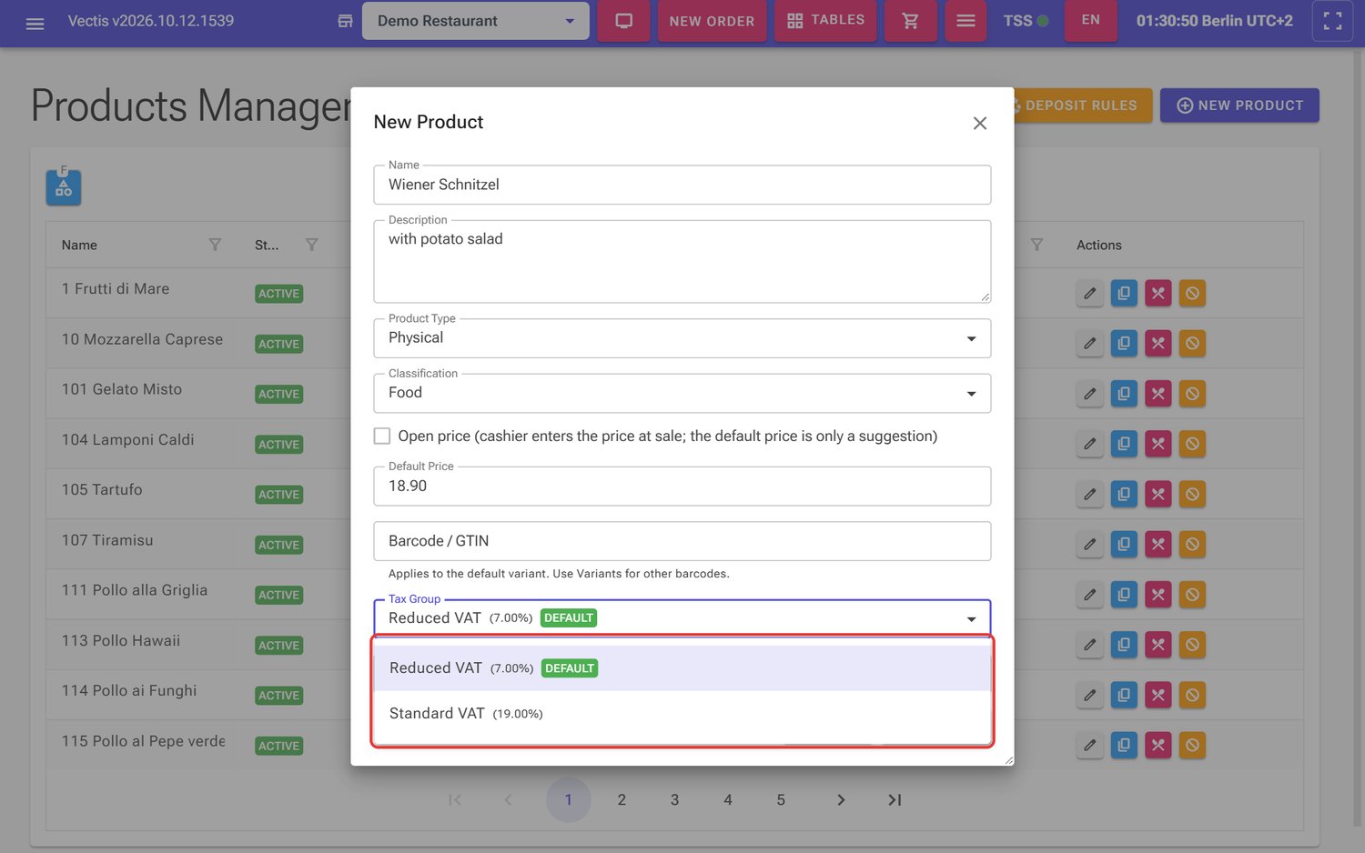Go to page 5 of products
Image resolution: width=1365 pixels, height=853 pixels.
coord(781,800)
